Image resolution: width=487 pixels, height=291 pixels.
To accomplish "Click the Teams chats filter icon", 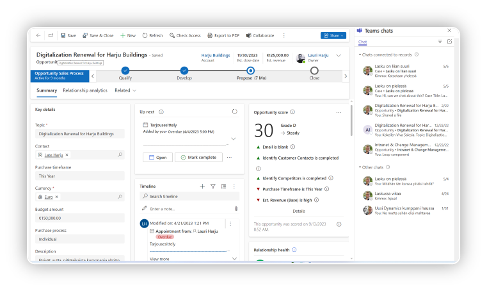I will tap(440, 41).
